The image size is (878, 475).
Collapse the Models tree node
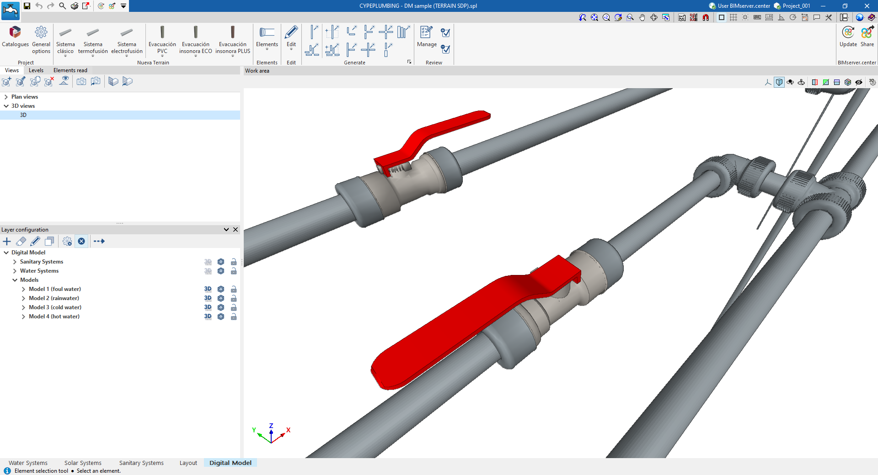coord(15,280)
